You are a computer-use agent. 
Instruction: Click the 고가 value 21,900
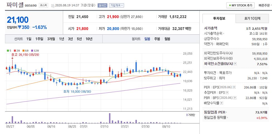[113, 17]
